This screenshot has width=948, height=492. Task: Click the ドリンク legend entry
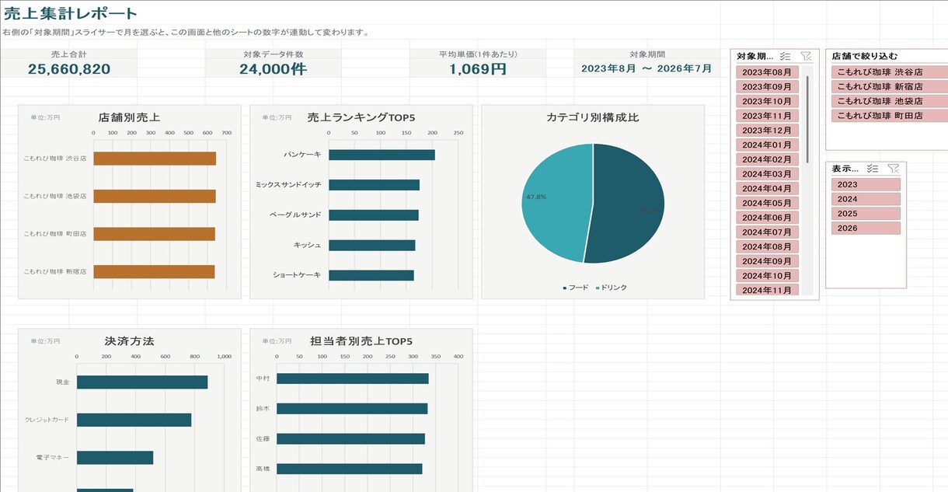611,288
